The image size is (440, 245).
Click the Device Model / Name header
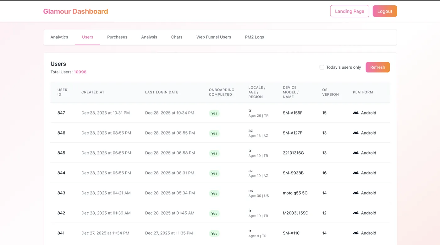[291, 92]
